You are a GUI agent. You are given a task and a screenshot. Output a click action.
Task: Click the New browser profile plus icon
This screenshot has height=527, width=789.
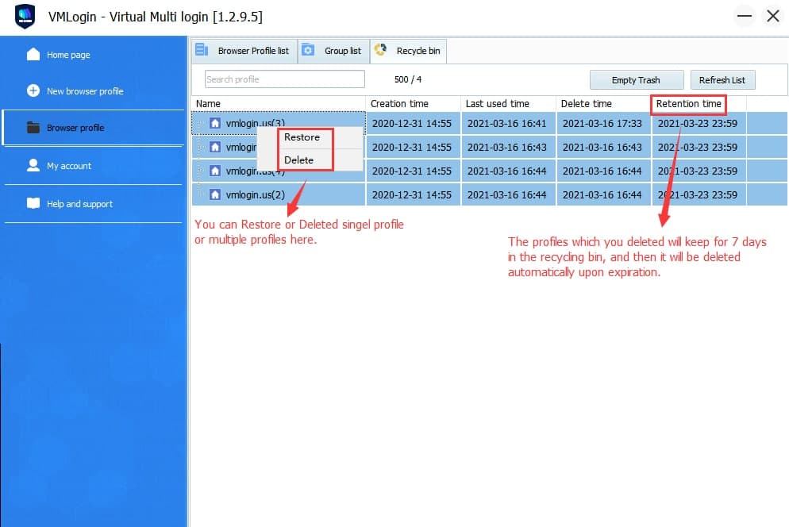(33, 90)
